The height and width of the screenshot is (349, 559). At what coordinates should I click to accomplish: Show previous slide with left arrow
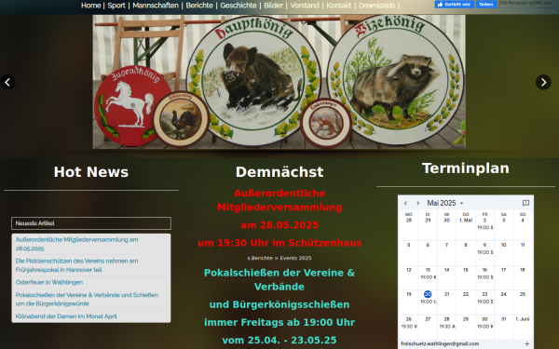click(7, 82)
